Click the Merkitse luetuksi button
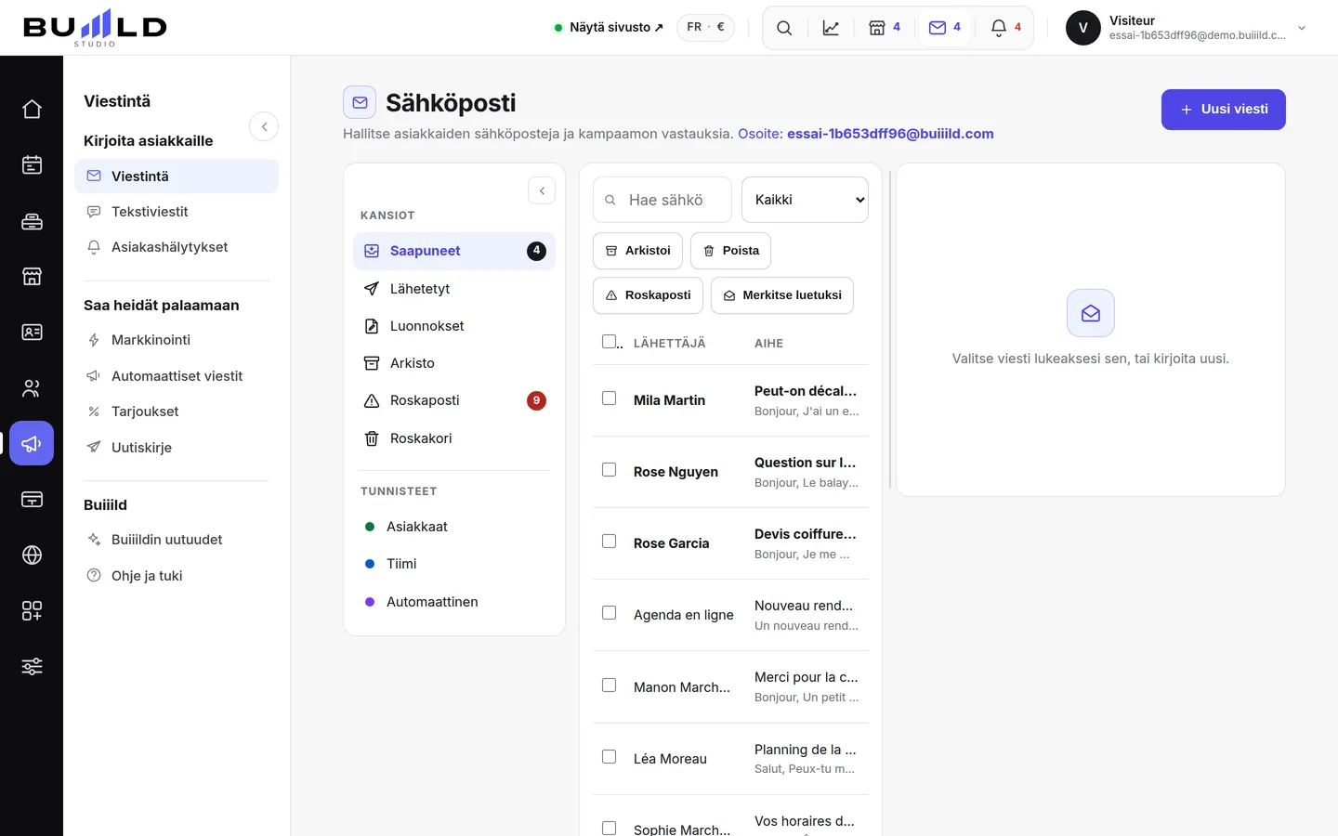Viewport: 1338px width, 836px height. pos(782,295)
